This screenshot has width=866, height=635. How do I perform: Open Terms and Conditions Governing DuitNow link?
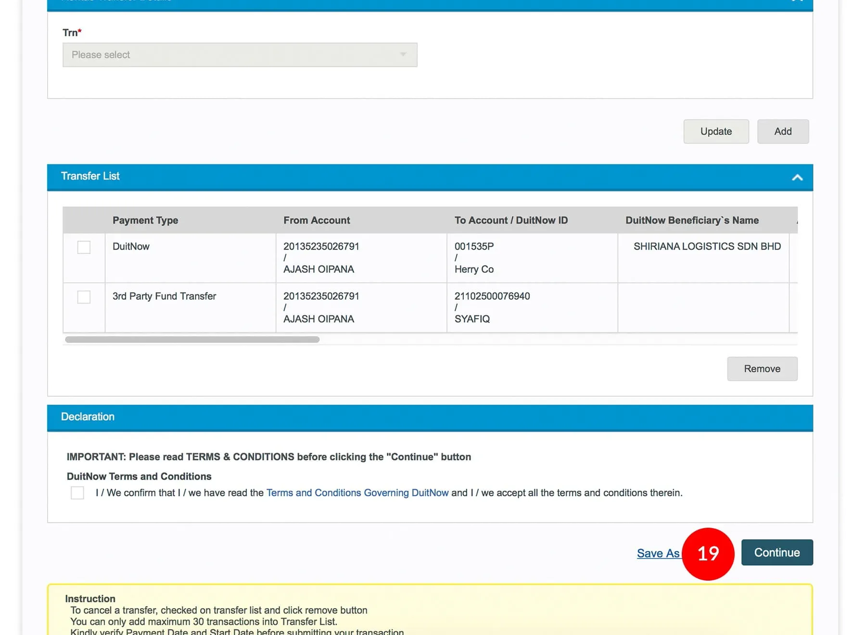pos(357,493)
